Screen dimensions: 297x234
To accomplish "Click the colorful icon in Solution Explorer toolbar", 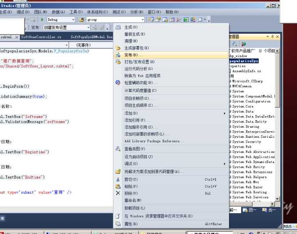I will coord(243,44).
